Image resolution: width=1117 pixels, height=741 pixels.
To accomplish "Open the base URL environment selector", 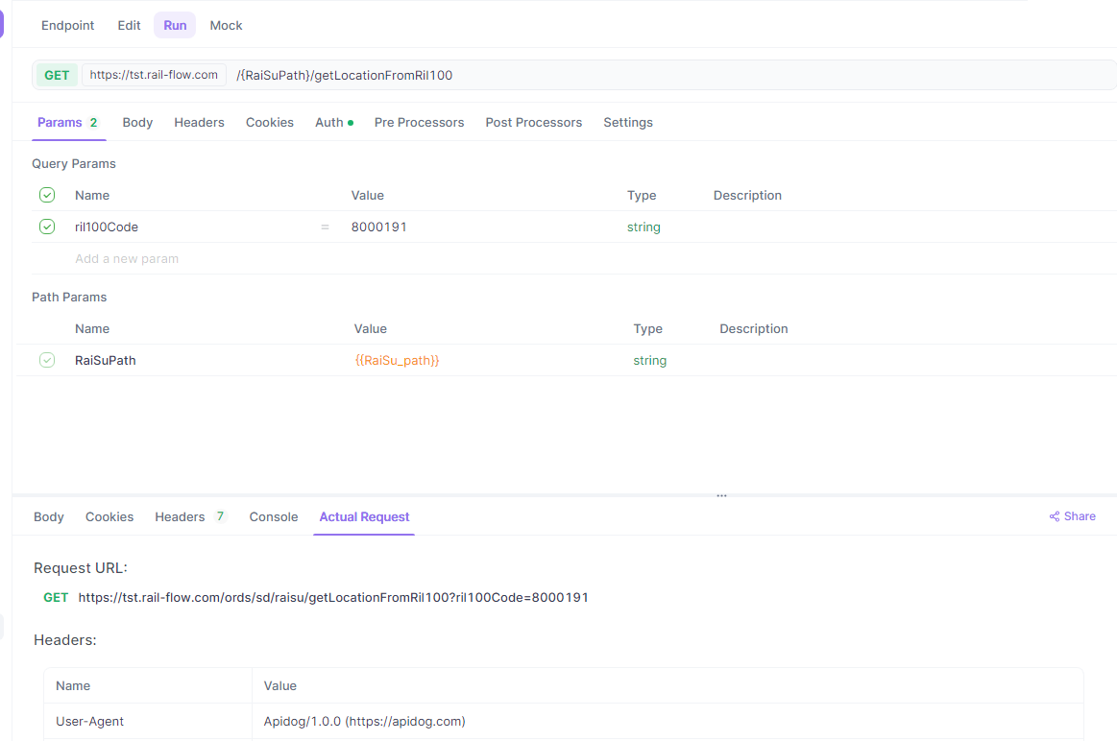I will [154, 75].
